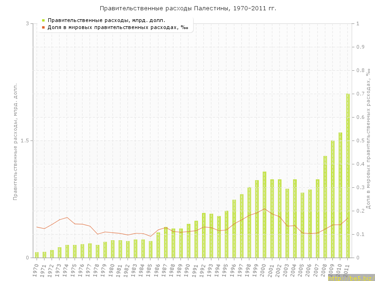Click the orange legend marker for world share
Image resolution: width=375 pixels, height=281 pixels.
pos(43,27)
